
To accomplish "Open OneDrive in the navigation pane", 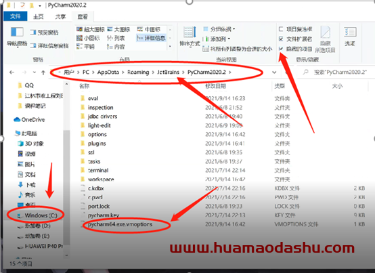I will (29, 119).
